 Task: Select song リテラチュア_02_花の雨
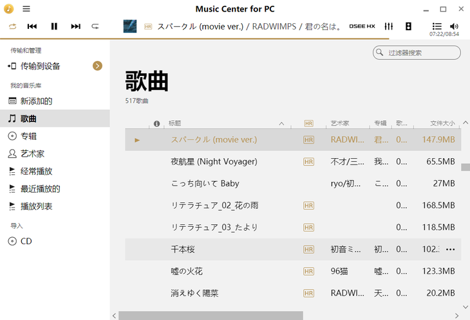pyautogui.click(x=293, y=206)
